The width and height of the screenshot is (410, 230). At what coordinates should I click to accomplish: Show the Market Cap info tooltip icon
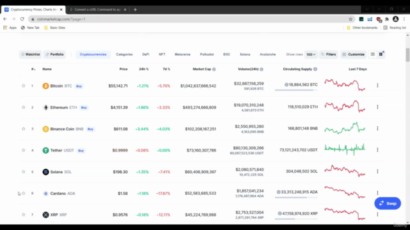point(214,70)
